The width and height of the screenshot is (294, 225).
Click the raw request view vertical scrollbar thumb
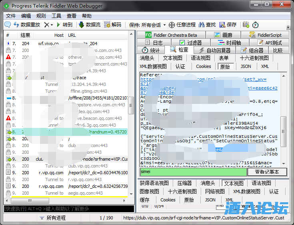(283, 131)
